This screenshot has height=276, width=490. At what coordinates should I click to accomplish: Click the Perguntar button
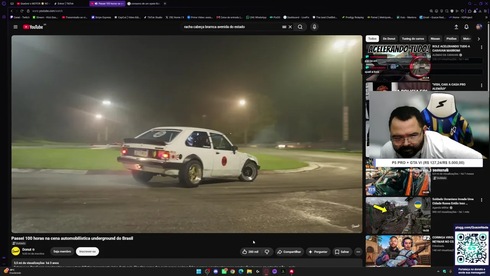(318, 252)
